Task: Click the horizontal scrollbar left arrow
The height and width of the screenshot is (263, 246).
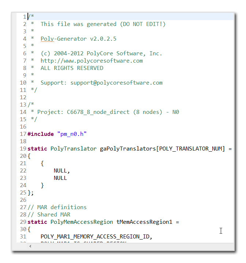Action: pyautogui.click(x=30, y=246)
